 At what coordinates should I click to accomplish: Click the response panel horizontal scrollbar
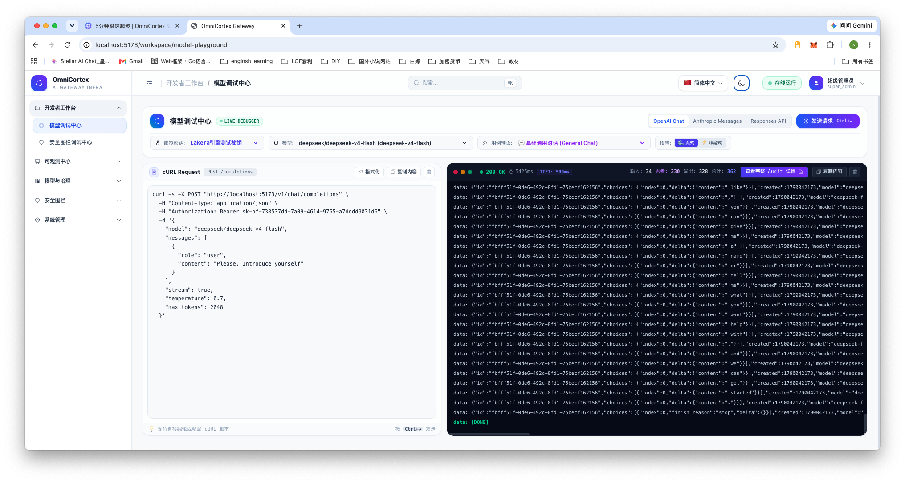click(489, 434)
